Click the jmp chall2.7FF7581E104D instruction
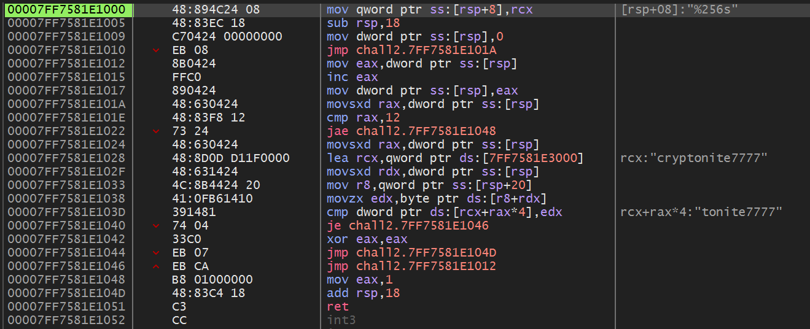The width and height of the screenshot is (810, 329). 411,253
